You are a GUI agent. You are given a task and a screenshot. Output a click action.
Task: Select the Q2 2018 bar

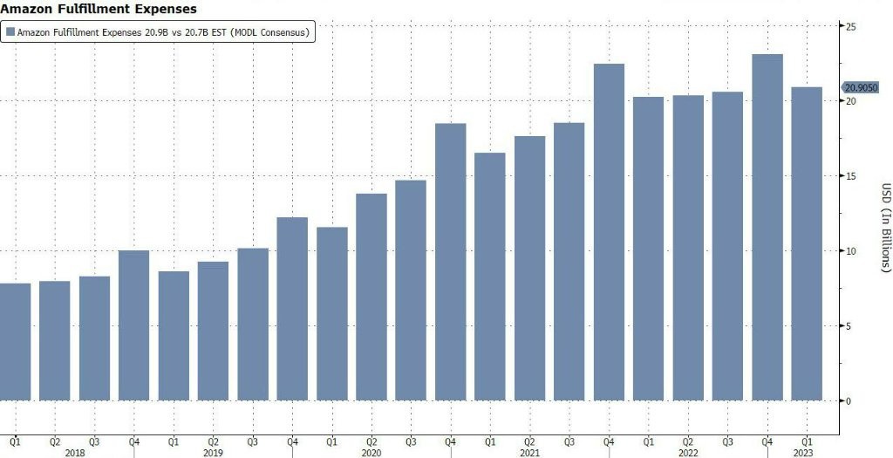(55, 340)
